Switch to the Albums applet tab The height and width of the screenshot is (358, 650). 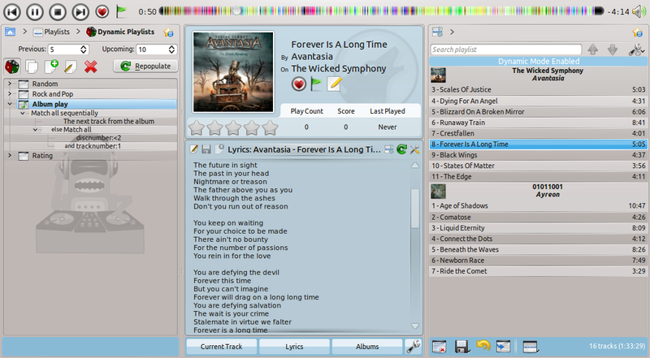point(367,347)
